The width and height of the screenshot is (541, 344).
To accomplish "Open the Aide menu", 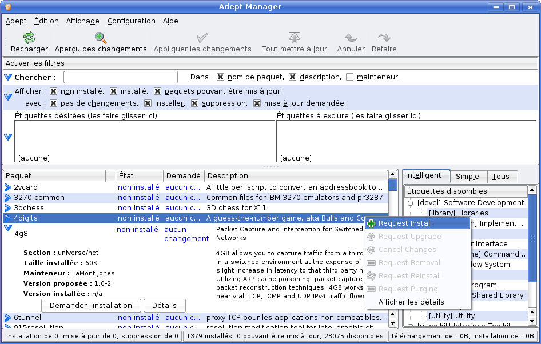I will point(170,21).
